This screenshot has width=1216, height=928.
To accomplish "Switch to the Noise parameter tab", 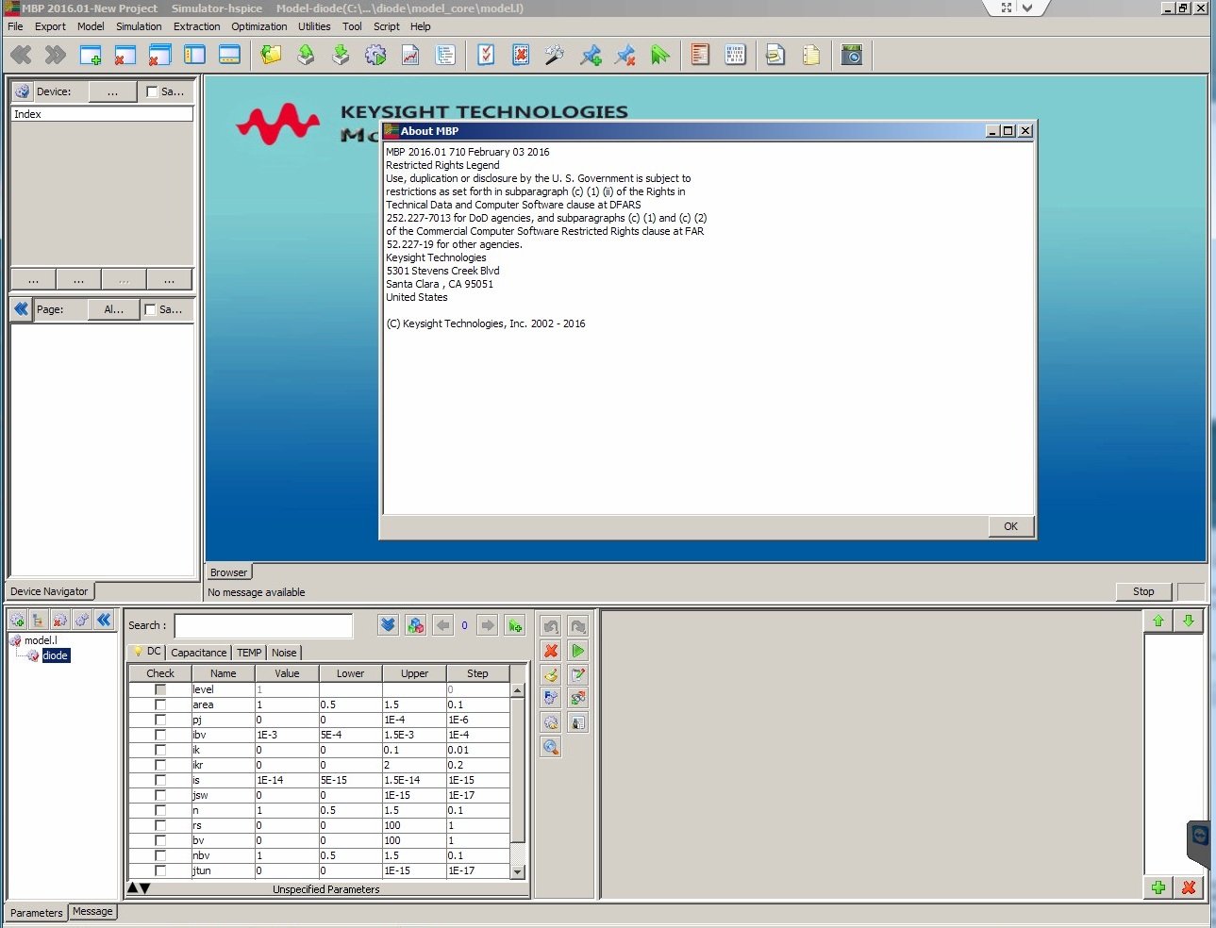I will [x=284, y=653].
